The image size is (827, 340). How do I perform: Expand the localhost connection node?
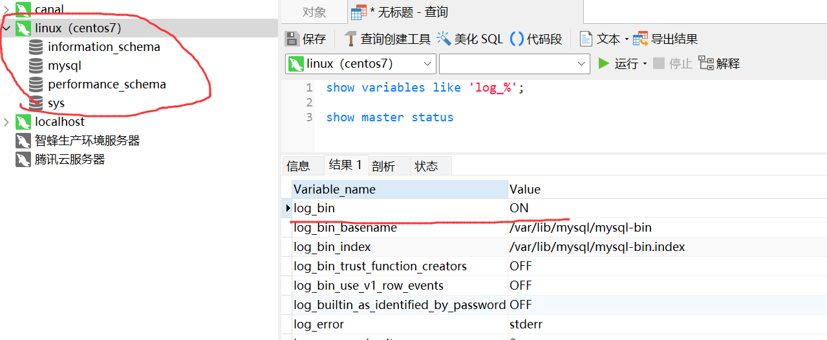click(x=6, y=122)
